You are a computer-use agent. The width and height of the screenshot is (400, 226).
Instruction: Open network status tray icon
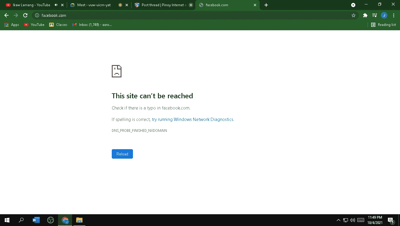click(346, 220)
